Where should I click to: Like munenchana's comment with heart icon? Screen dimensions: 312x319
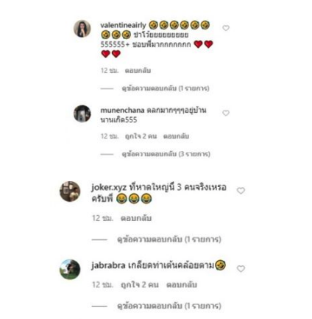[226, 113]
